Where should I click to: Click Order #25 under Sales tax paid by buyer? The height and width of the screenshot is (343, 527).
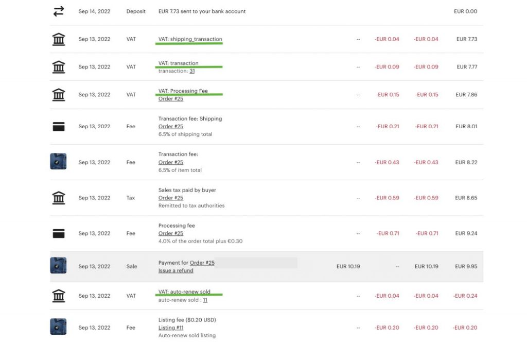coord(170,197)
